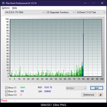Open the Q-Check C1/C2 Test dropdown
107x107 pixels.
point(91,12)
